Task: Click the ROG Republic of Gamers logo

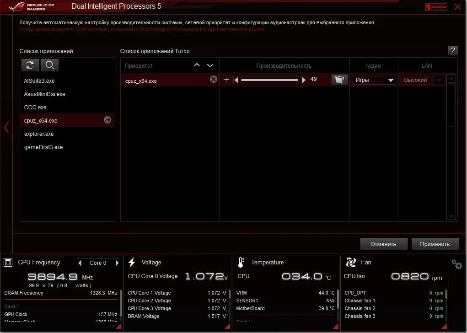Action: [32, 7]
